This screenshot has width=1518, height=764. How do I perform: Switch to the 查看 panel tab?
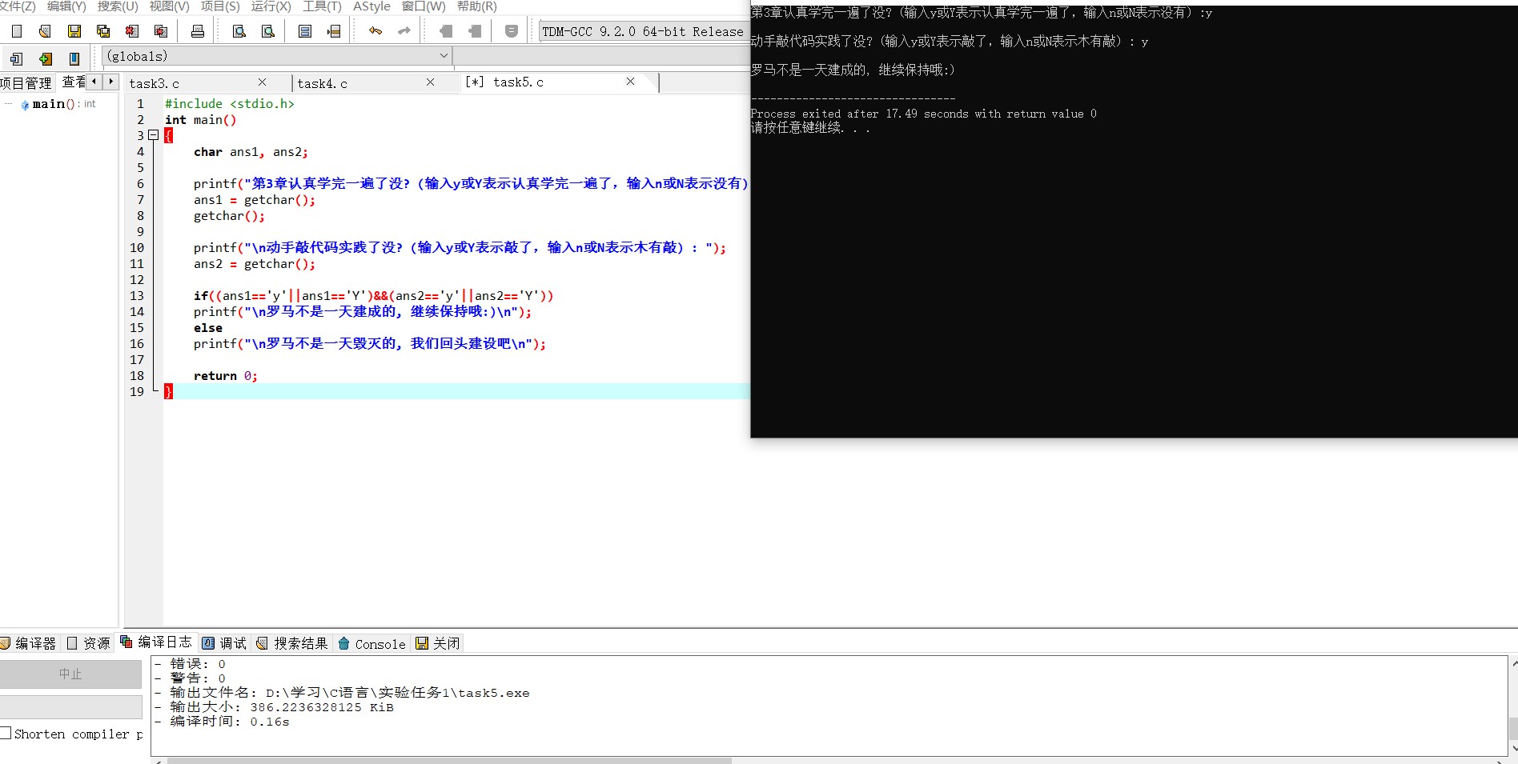[74, 82]
